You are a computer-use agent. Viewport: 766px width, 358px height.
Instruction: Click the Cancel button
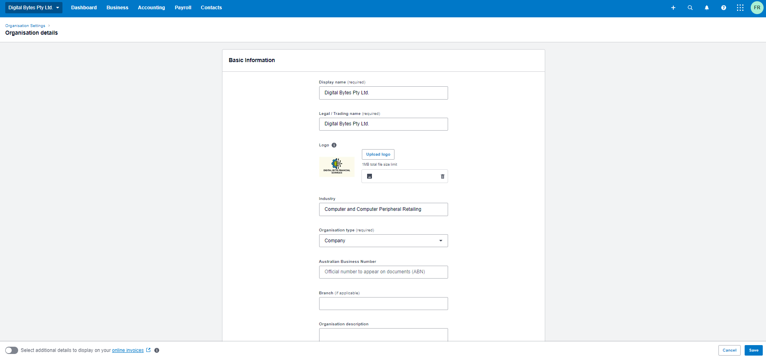729,350
